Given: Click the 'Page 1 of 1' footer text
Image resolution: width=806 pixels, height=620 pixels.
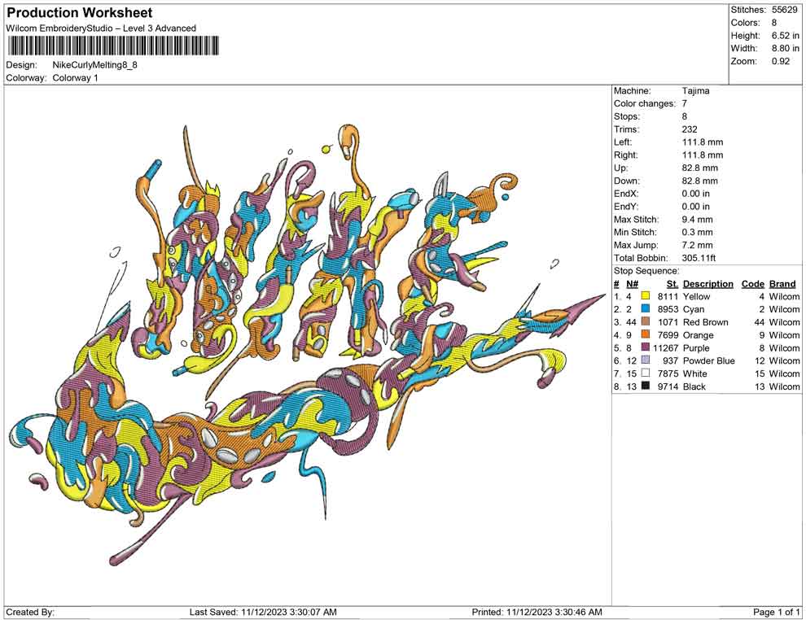Looking at the screenshot, I should coord(776,612).
